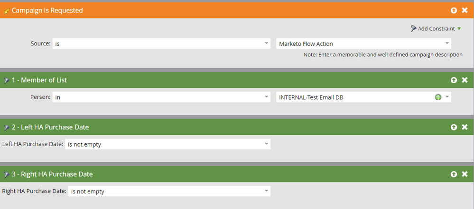This screenshot has width=474, height=209.
Task: Open Marketo Flow Action value dropdown
Action: pyautogui.click(x=447, y=44)
